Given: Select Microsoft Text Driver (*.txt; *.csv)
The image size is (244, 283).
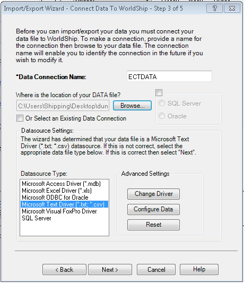Looking at the screenshot, I should (64, 204).
